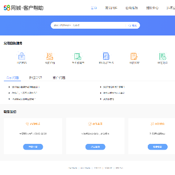Select the active blue-underlined question tab

[x=12, y=78]
